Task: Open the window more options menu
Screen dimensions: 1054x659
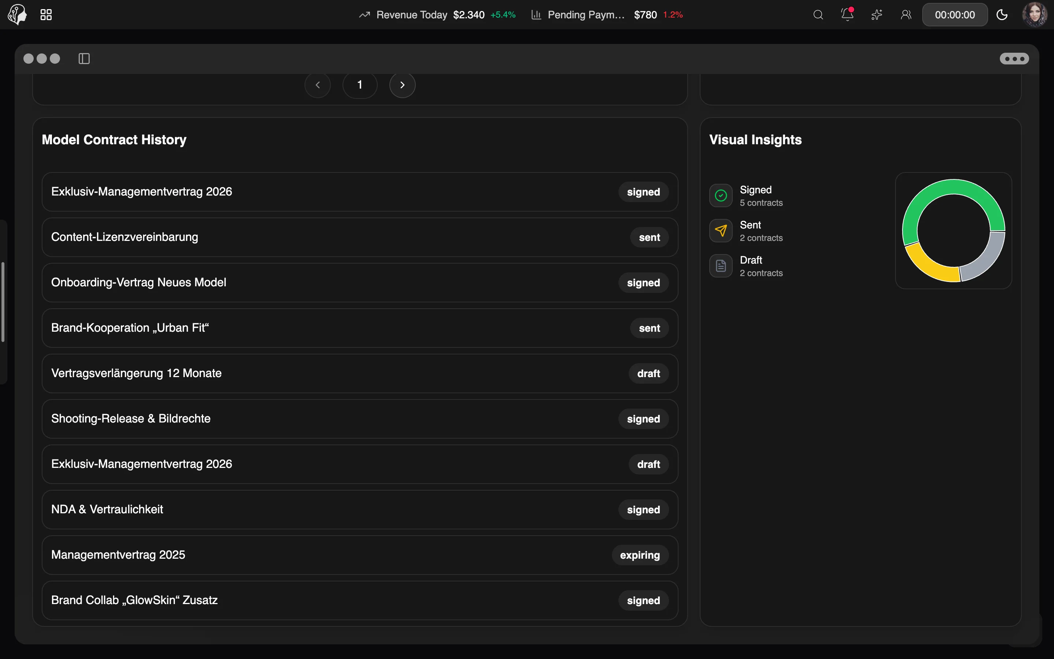Action: (1014, 59)
